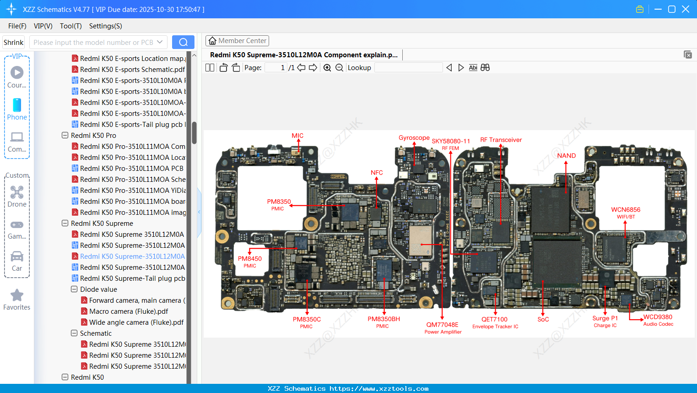Open the Tool(T) menu
The width and height of the screenshot is (697, 393).
click(70, 26)
